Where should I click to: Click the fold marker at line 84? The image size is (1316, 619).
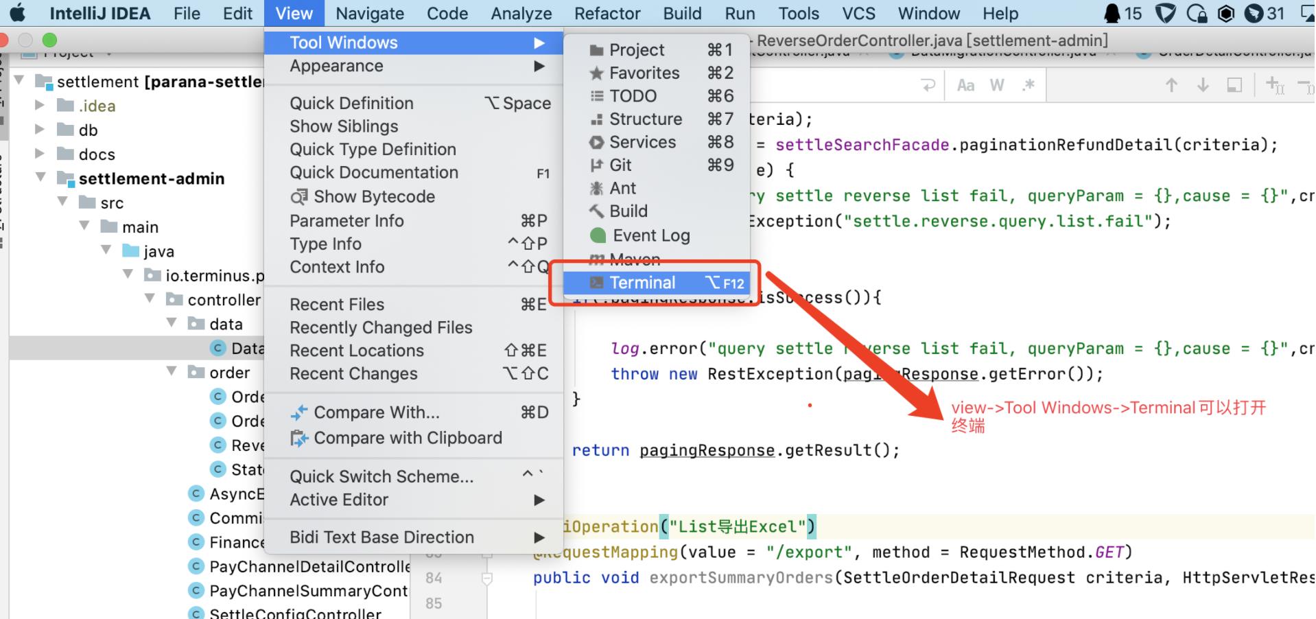(486, 579)
